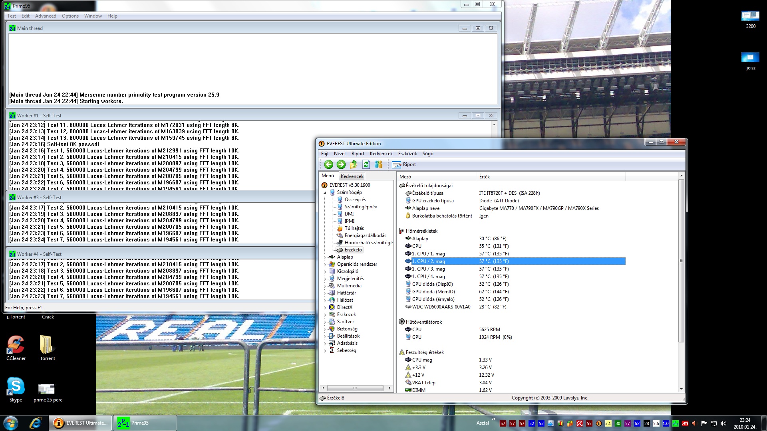767x431 pixels.
Task: Open the Windows Start menu
Action: coord(11,423)
